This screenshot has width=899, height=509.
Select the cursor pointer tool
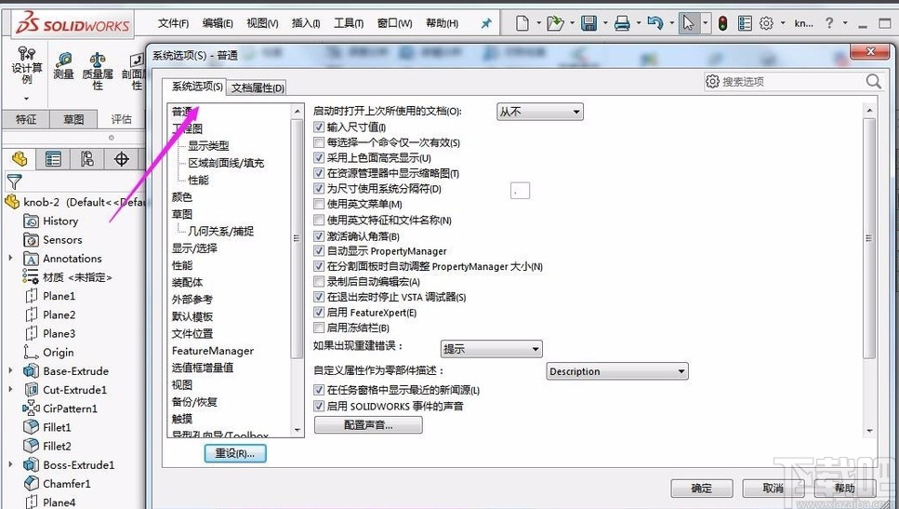click(689, 23)
